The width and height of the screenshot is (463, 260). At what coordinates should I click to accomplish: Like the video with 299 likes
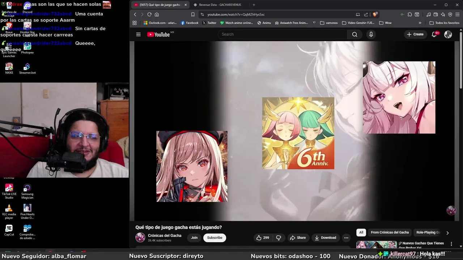pos(263,238)
